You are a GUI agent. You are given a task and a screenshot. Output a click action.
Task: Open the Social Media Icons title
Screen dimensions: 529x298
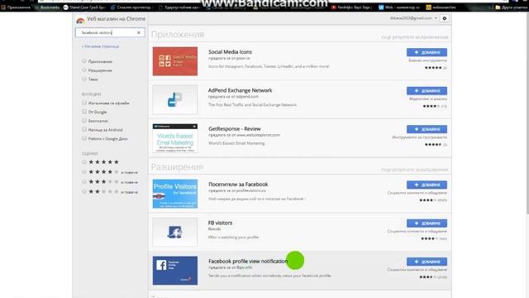pos(230,51)
